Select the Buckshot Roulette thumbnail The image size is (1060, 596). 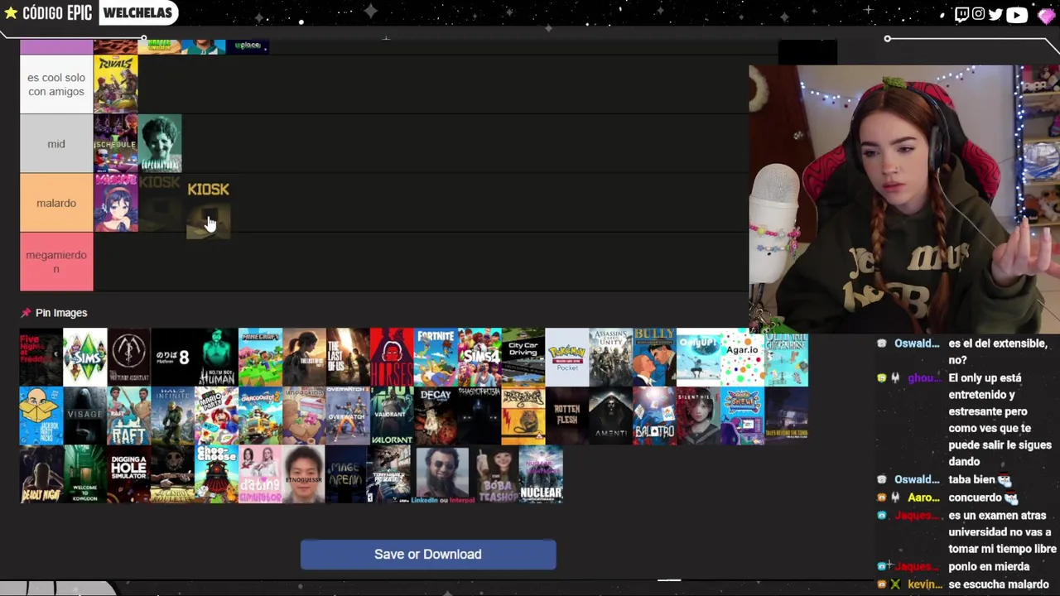pos(172,475)
